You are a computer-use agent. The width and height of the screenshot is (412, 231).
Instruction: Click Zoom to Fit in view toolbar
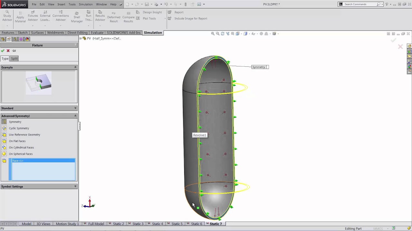pos(213,34)
